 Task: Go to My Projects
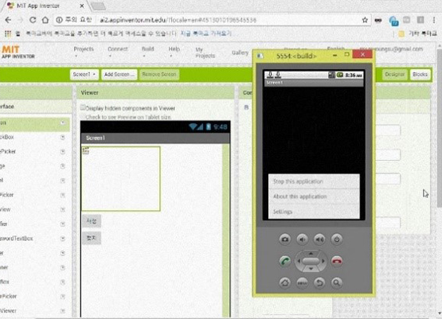point(205,53)
